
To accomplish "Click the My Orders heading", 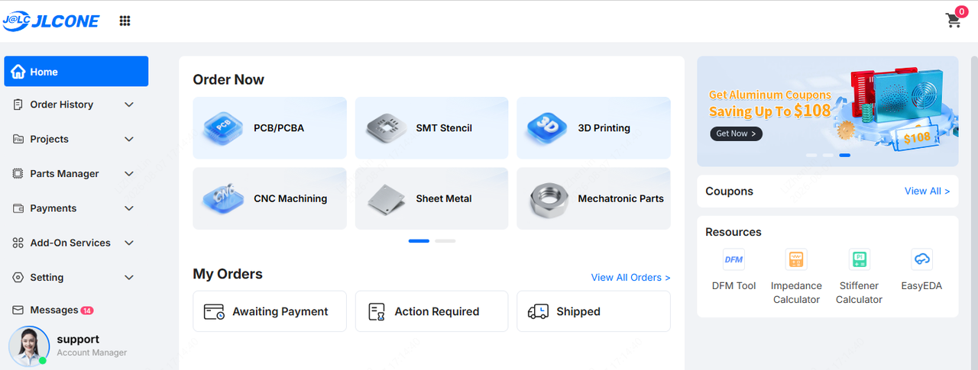I will [228, 274].
